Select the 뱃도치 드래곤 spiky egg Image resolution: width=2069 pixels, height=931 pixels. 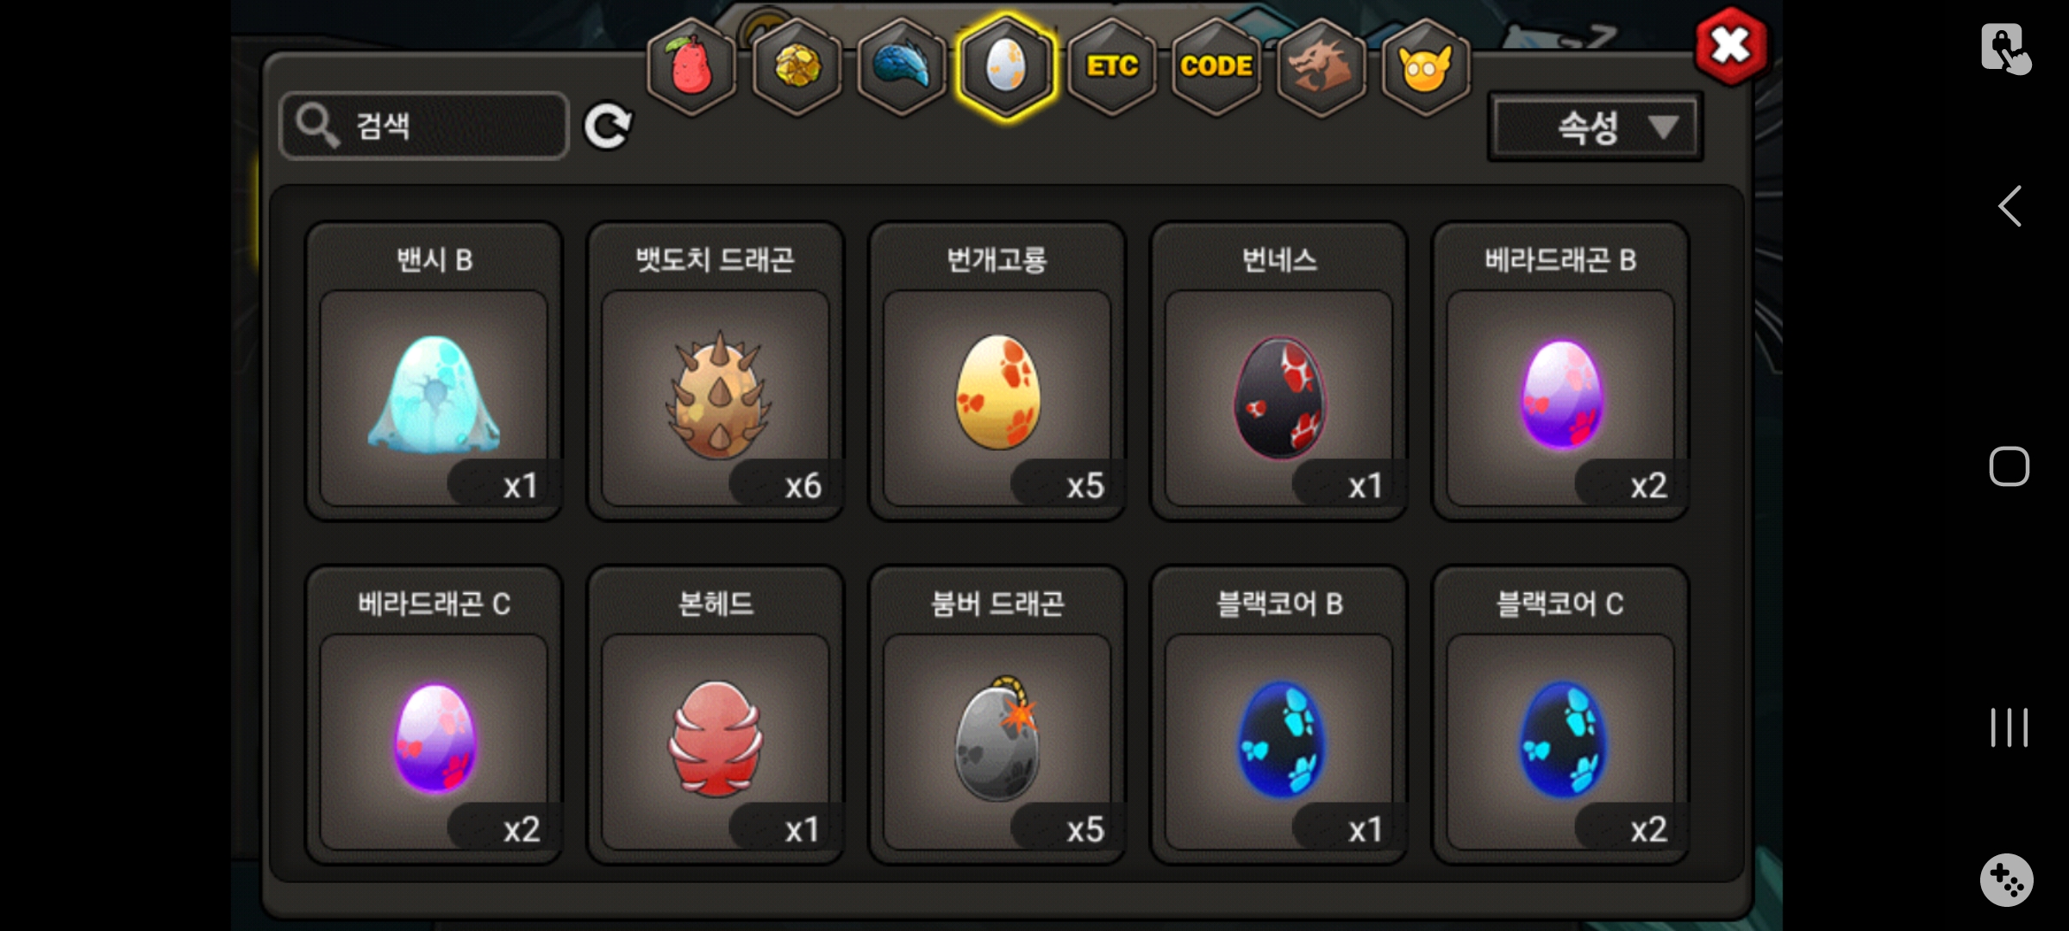tap(716, 372)
